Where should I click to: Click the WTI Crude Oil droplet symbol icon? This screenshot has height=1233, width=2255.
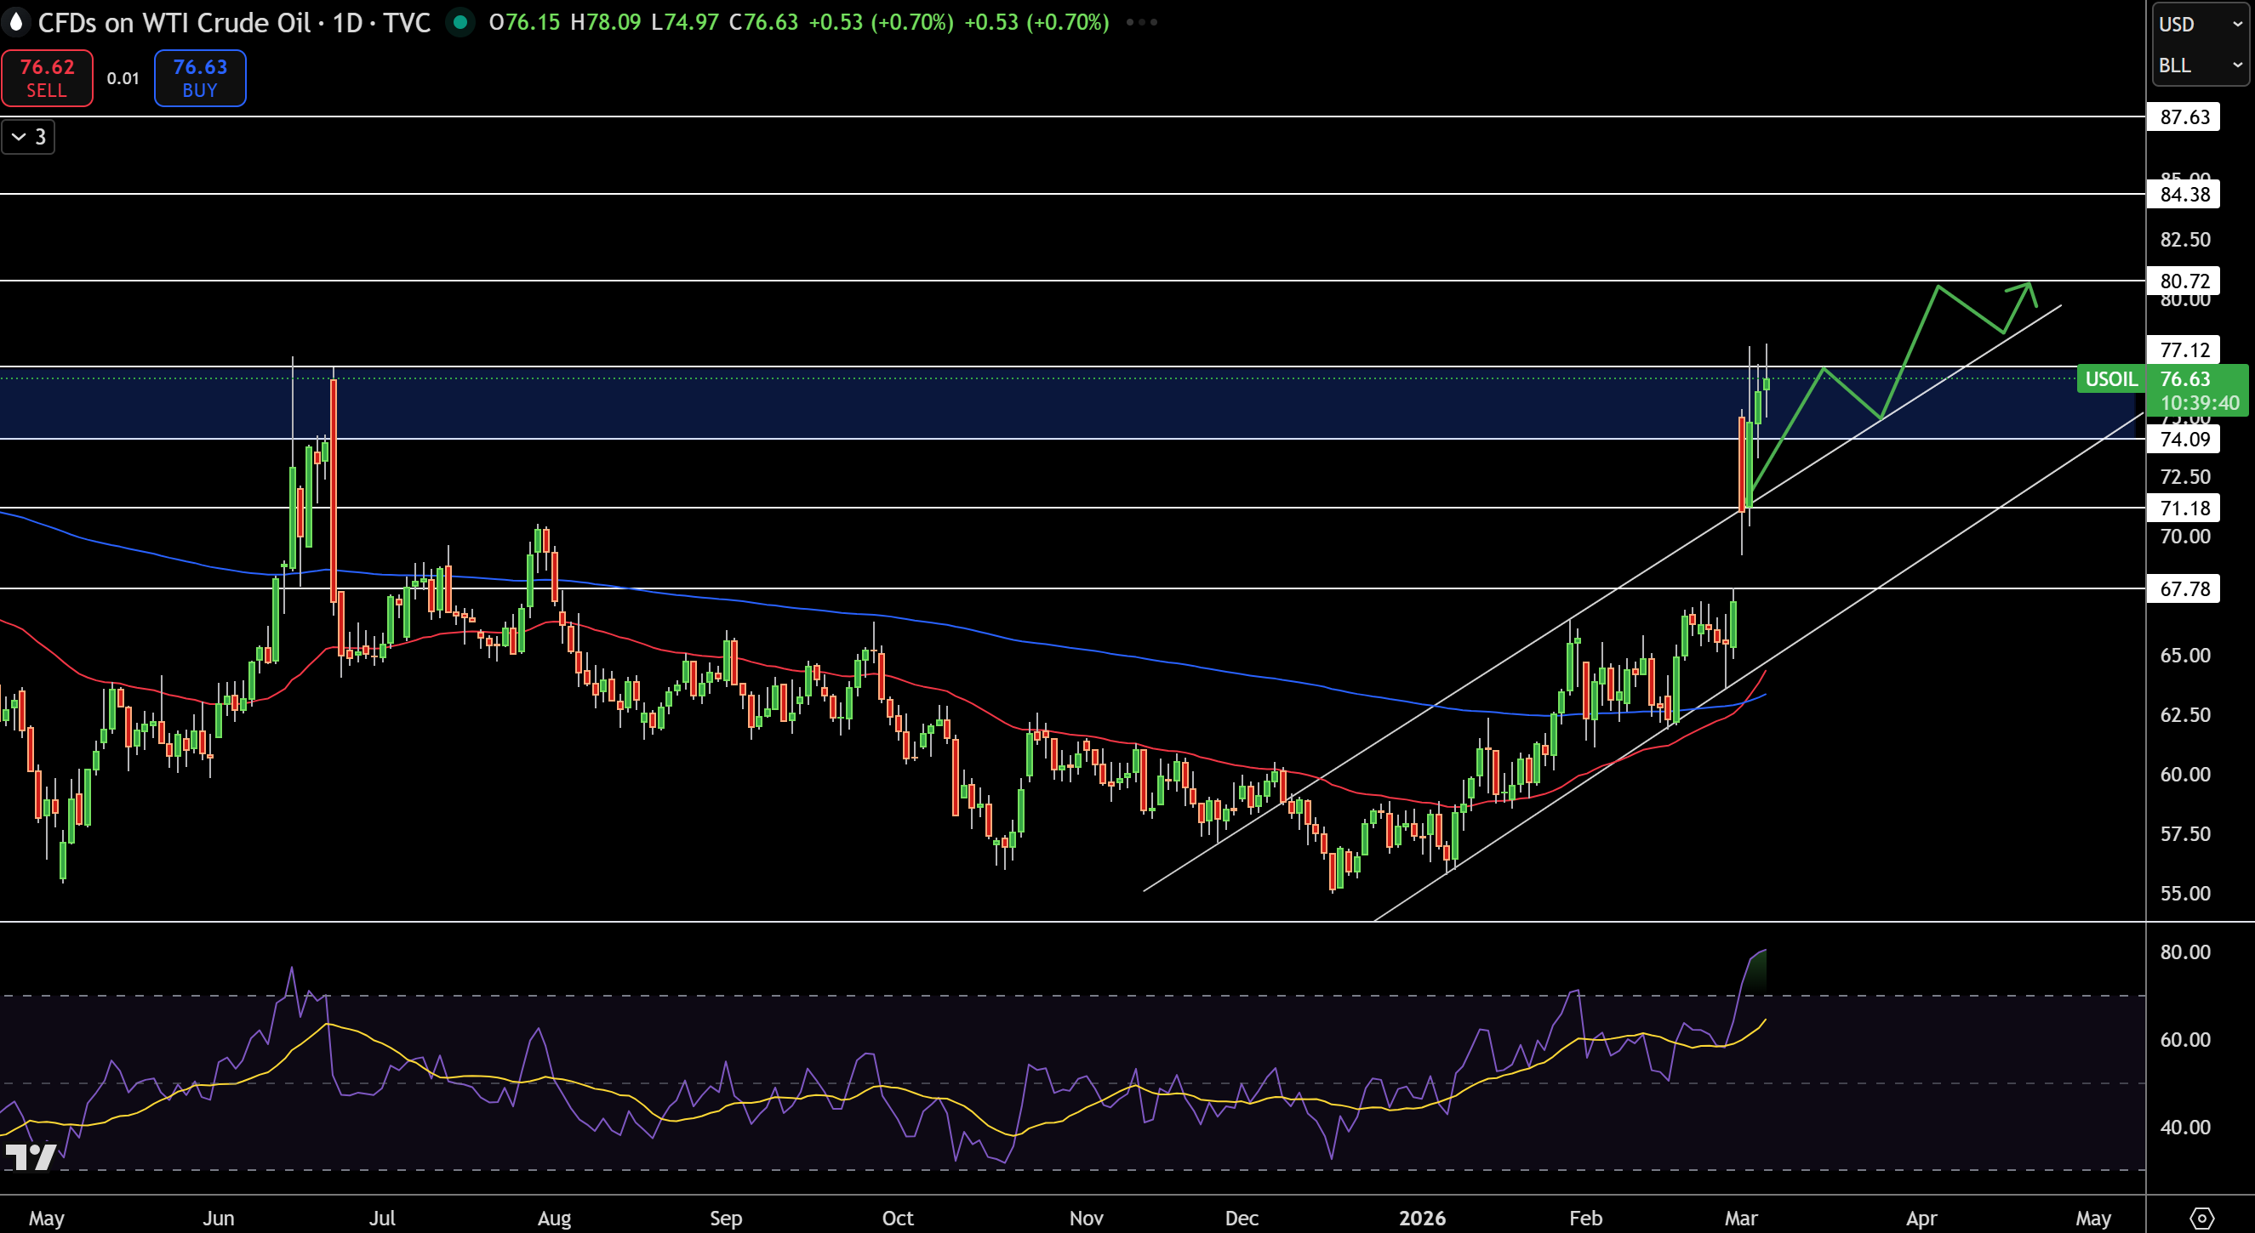[16, 22]
